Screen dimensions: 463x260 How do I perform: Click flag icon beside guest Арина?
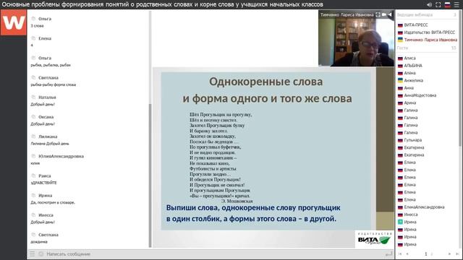coord(400,103)
